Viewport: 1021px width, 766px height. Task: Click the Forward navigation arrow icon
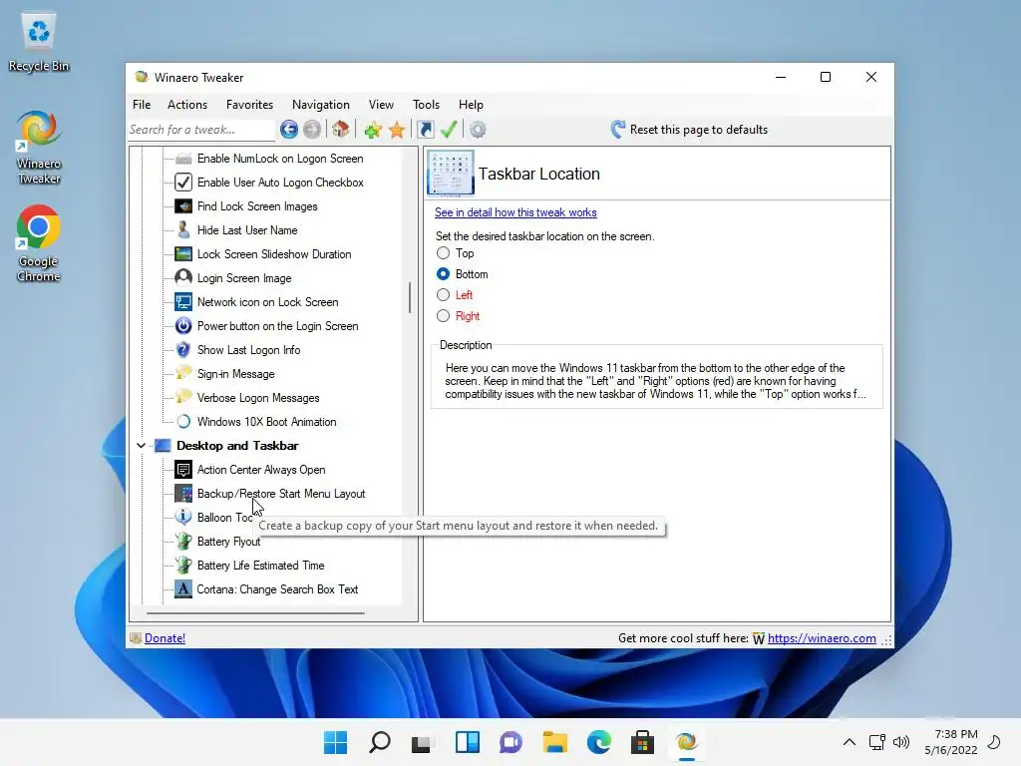[x=312, y=130]
